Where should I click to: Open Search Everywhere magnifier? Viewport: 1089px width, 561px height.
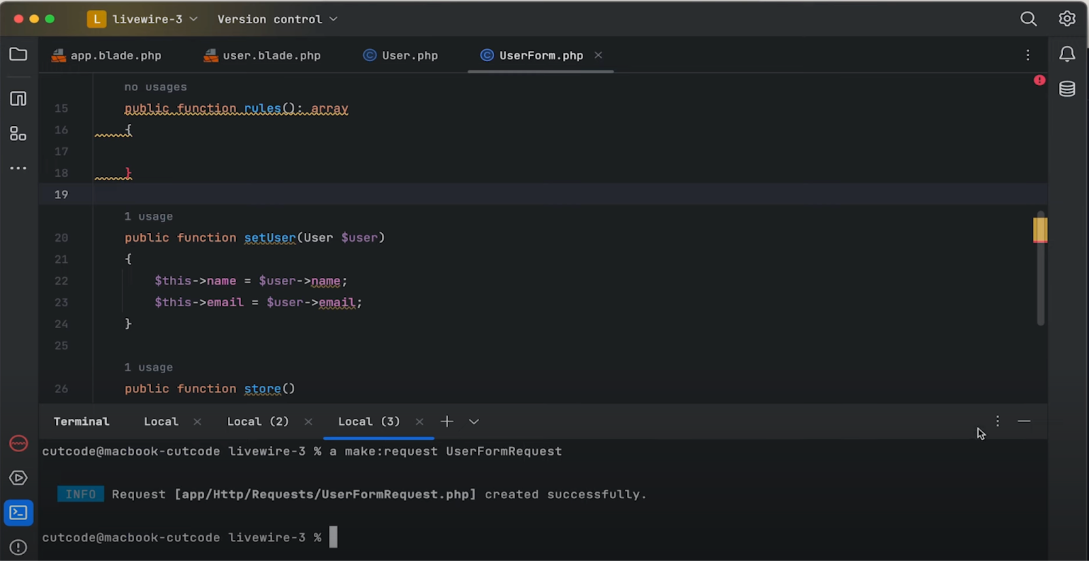[1028, 19]
